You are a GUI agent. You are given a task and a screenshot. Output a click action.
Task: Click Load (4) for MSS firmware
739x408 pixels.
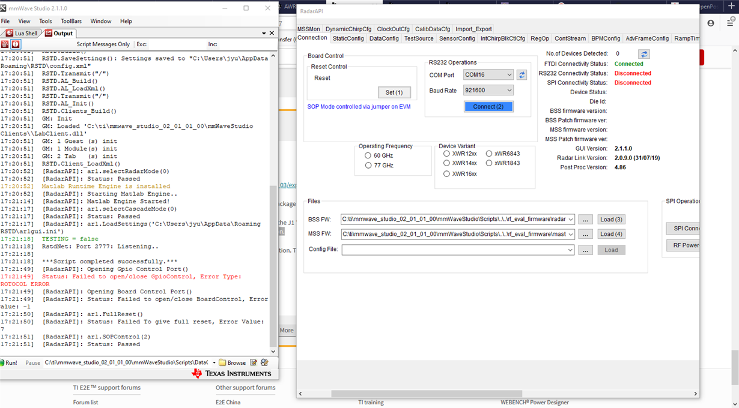click(x=611, y=234)
